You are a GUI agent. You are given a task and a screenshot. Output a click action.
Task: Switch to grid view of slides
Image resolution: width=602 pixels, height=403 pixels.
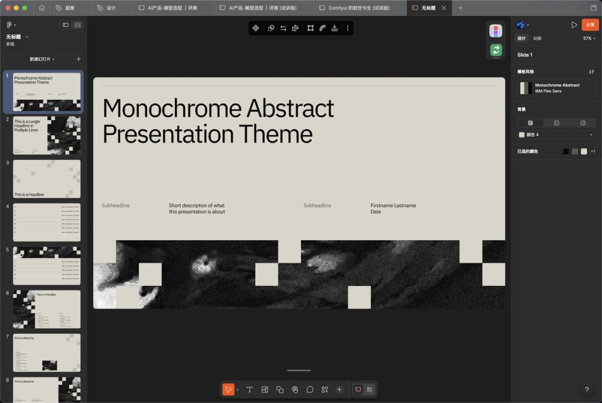point(77,25)
